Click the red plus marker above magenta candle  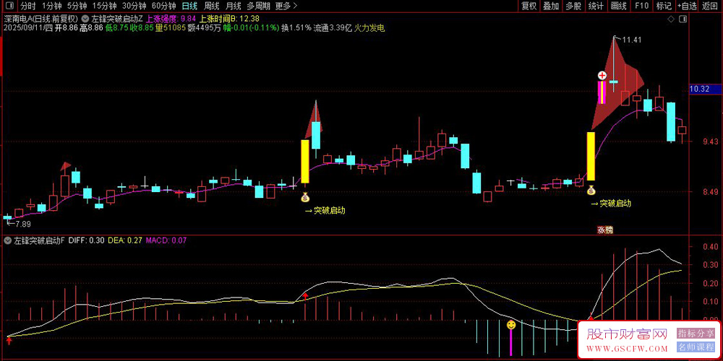click(x=602, y=75)
